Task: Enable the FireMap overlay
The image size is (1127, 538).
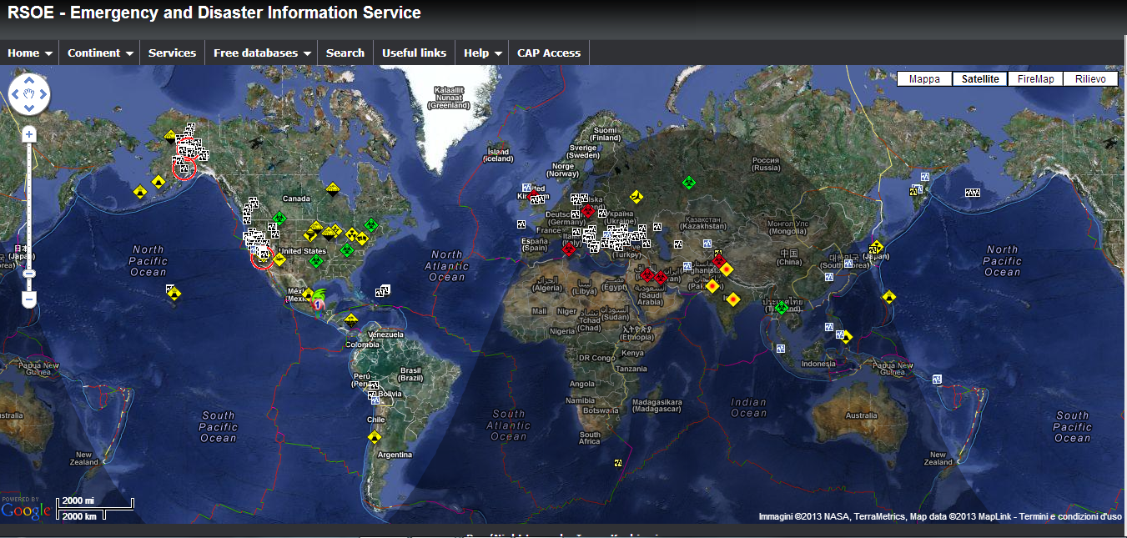Action: (1035, 78)
